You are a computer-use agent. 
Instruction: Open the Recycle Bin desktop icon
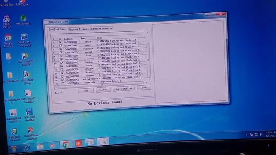6,3
